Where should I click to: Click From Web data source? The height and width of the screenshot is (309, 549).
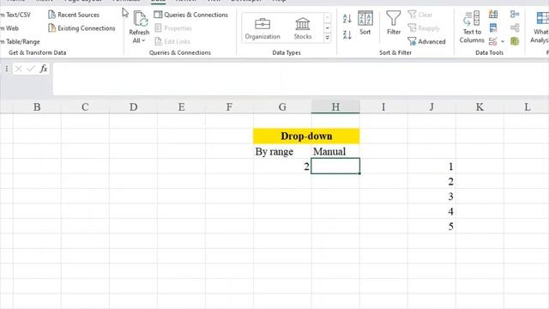click(x=9, y=28)
